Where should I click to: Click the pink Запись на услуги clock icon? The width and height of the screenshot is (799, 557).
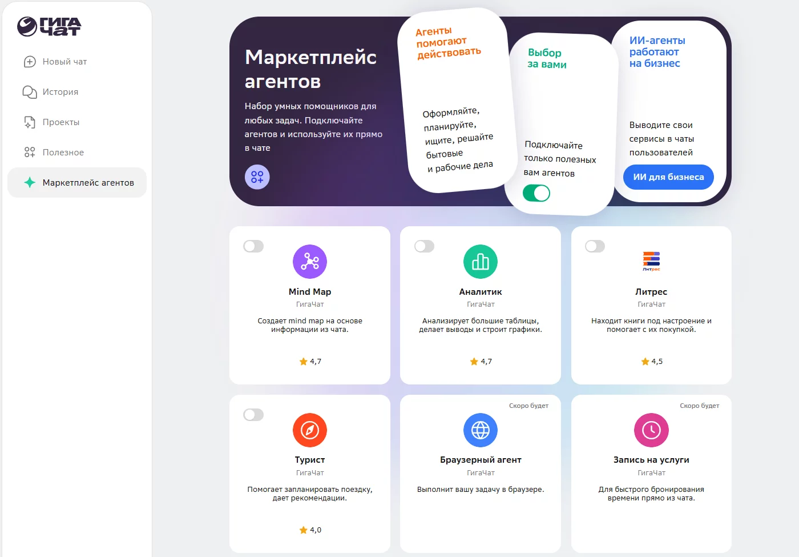[651, 430]
